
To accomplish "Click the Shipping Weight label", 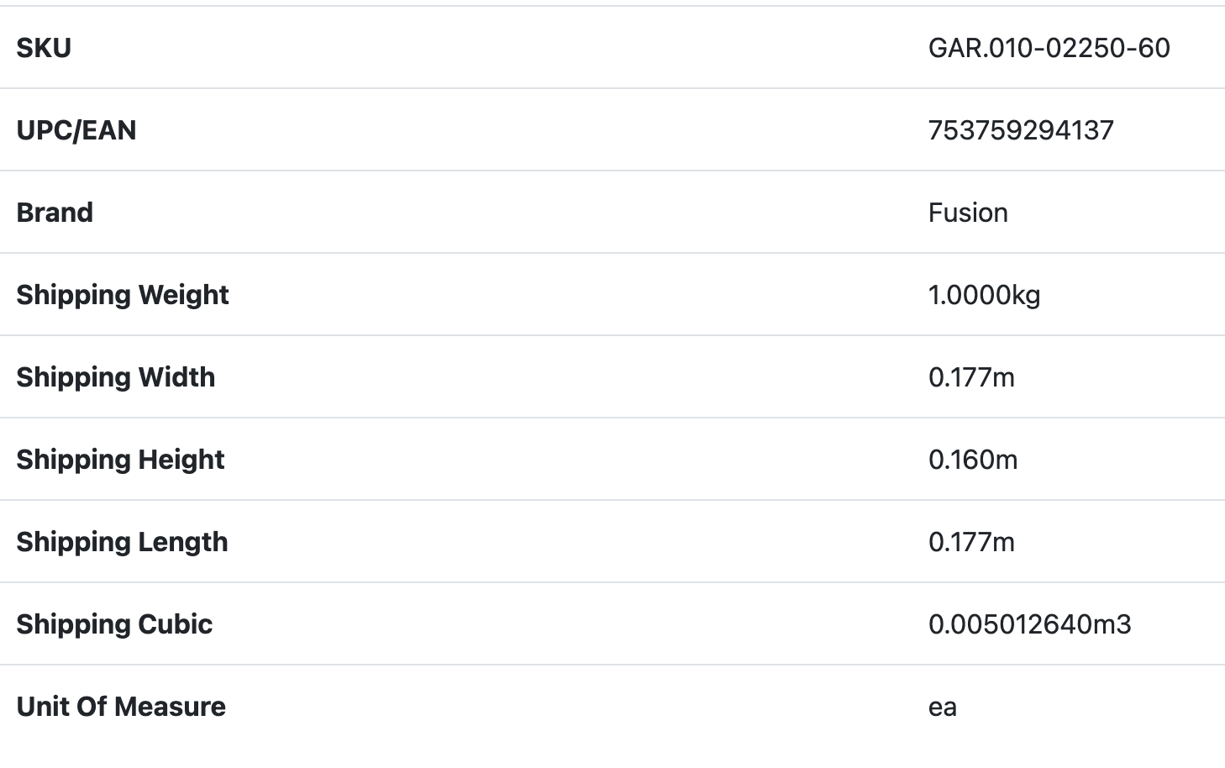I will pyautogui.click(x=123, y=295).
